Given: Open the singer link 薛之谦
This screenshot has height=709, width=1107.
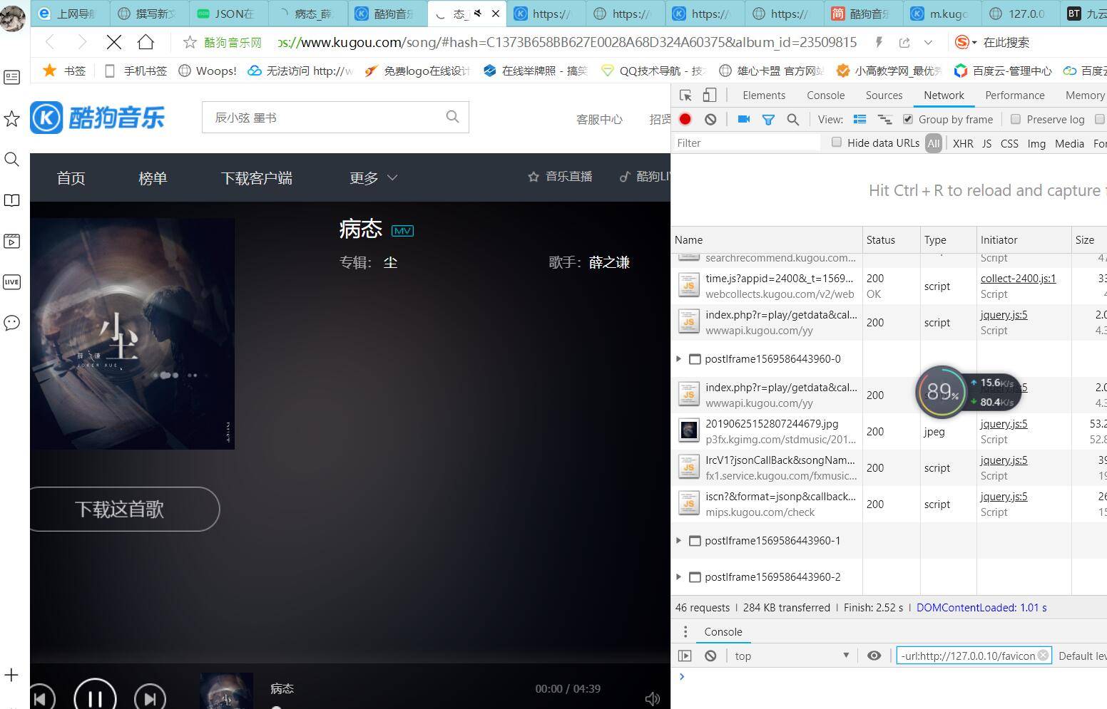Looking at the screenshot, I should (x=609, y=262).
